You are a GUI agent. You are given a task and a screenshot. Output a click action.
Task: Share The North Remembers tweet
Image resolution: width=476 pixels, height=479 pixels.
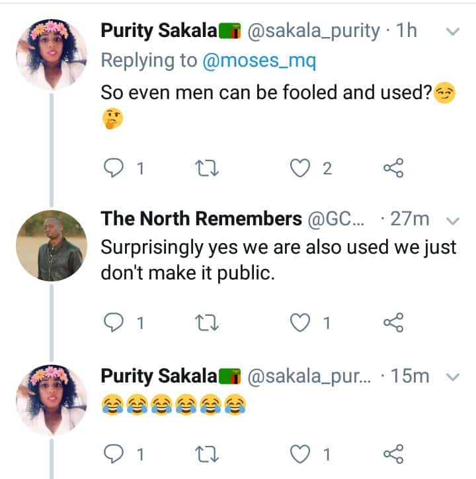pos(393,322)
